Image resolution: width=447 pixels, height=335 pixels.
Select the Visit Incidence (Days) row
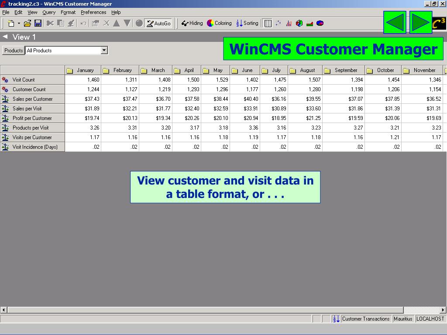click(32, 147)
